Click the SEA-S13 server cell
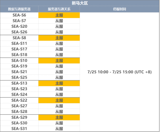The width and height of the screenshot is (160, 132). [x=19, y=83]
